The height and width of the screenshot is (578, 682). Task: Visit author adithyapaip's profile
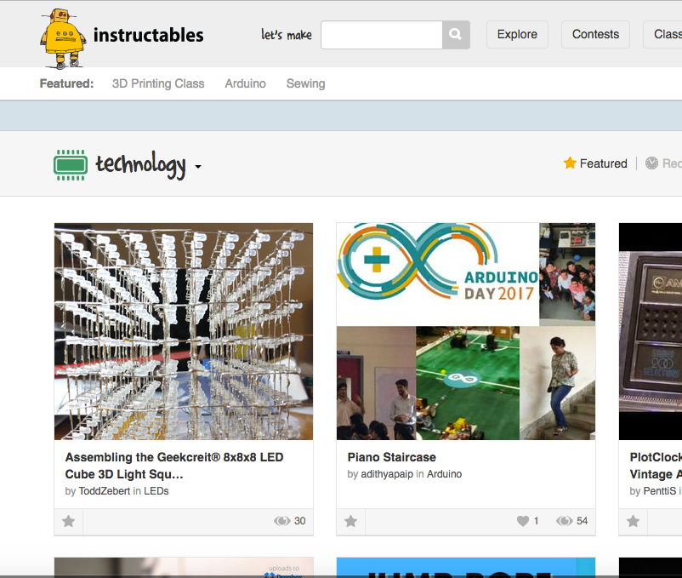tap(387, 474)
